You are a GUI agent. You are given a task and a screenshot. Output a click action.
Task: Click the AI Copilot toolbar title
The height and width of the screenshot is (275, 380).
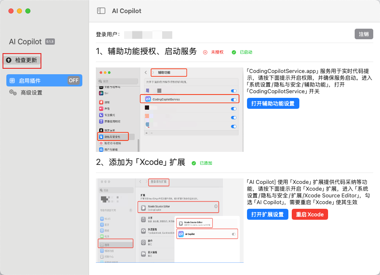(x=127, y=11)
